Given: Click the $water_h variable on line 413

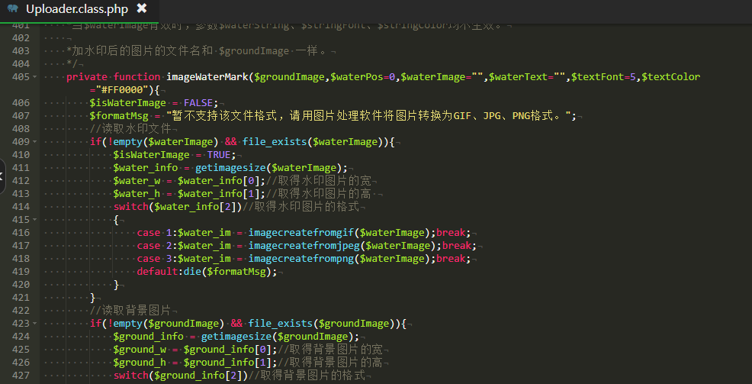Looking at the screenshot, I should coord(137,193).
